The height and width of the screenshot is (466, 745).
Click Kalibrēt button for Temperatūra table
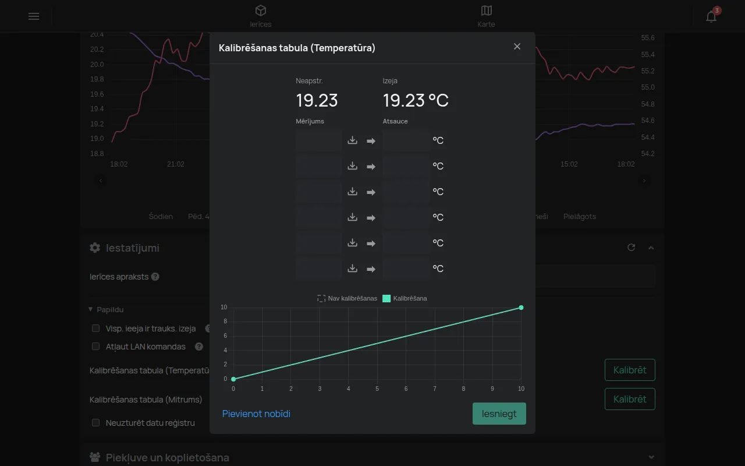pos(630,370)
